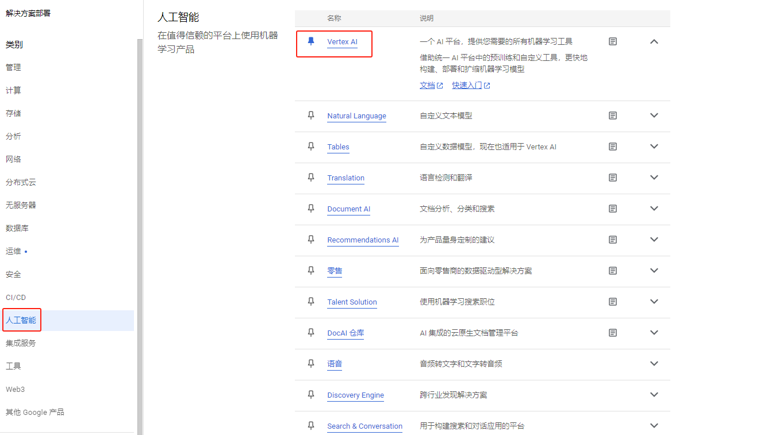Expand the Search & Conversation row
The width and height of the screenshot is (783, 435).
tap(654, 426)
